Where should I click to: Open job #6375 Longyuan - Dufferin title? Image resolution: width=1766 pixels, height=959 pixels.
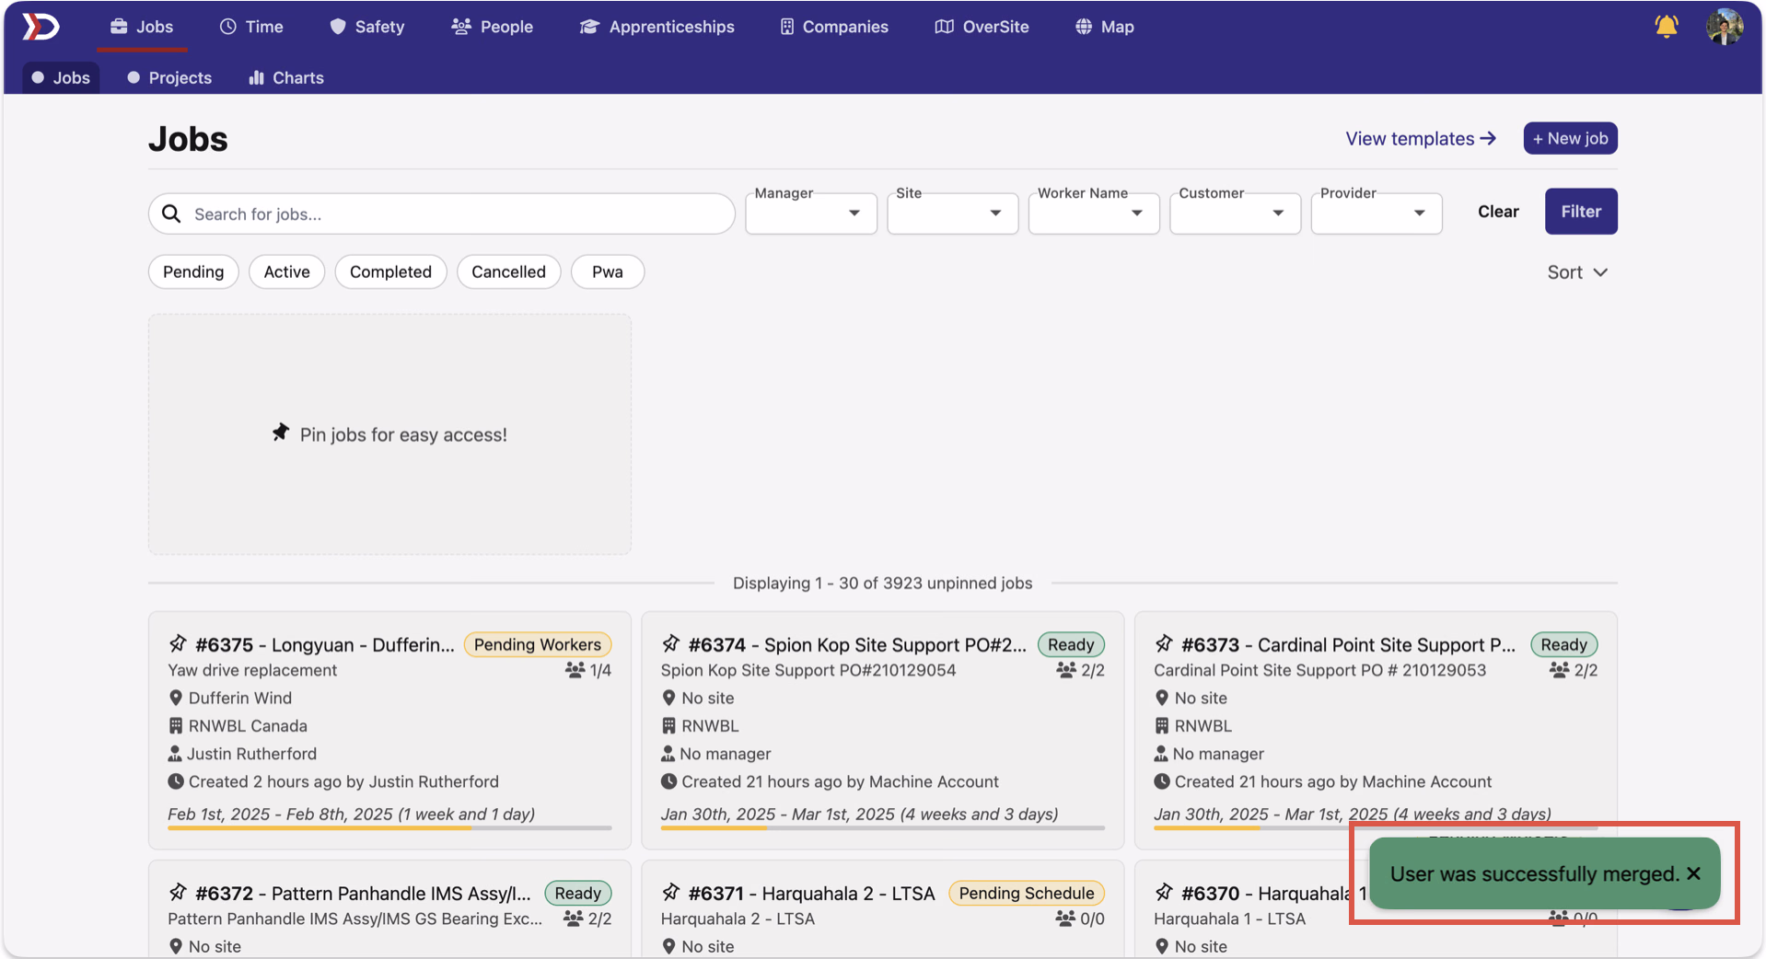click(325, 644)
